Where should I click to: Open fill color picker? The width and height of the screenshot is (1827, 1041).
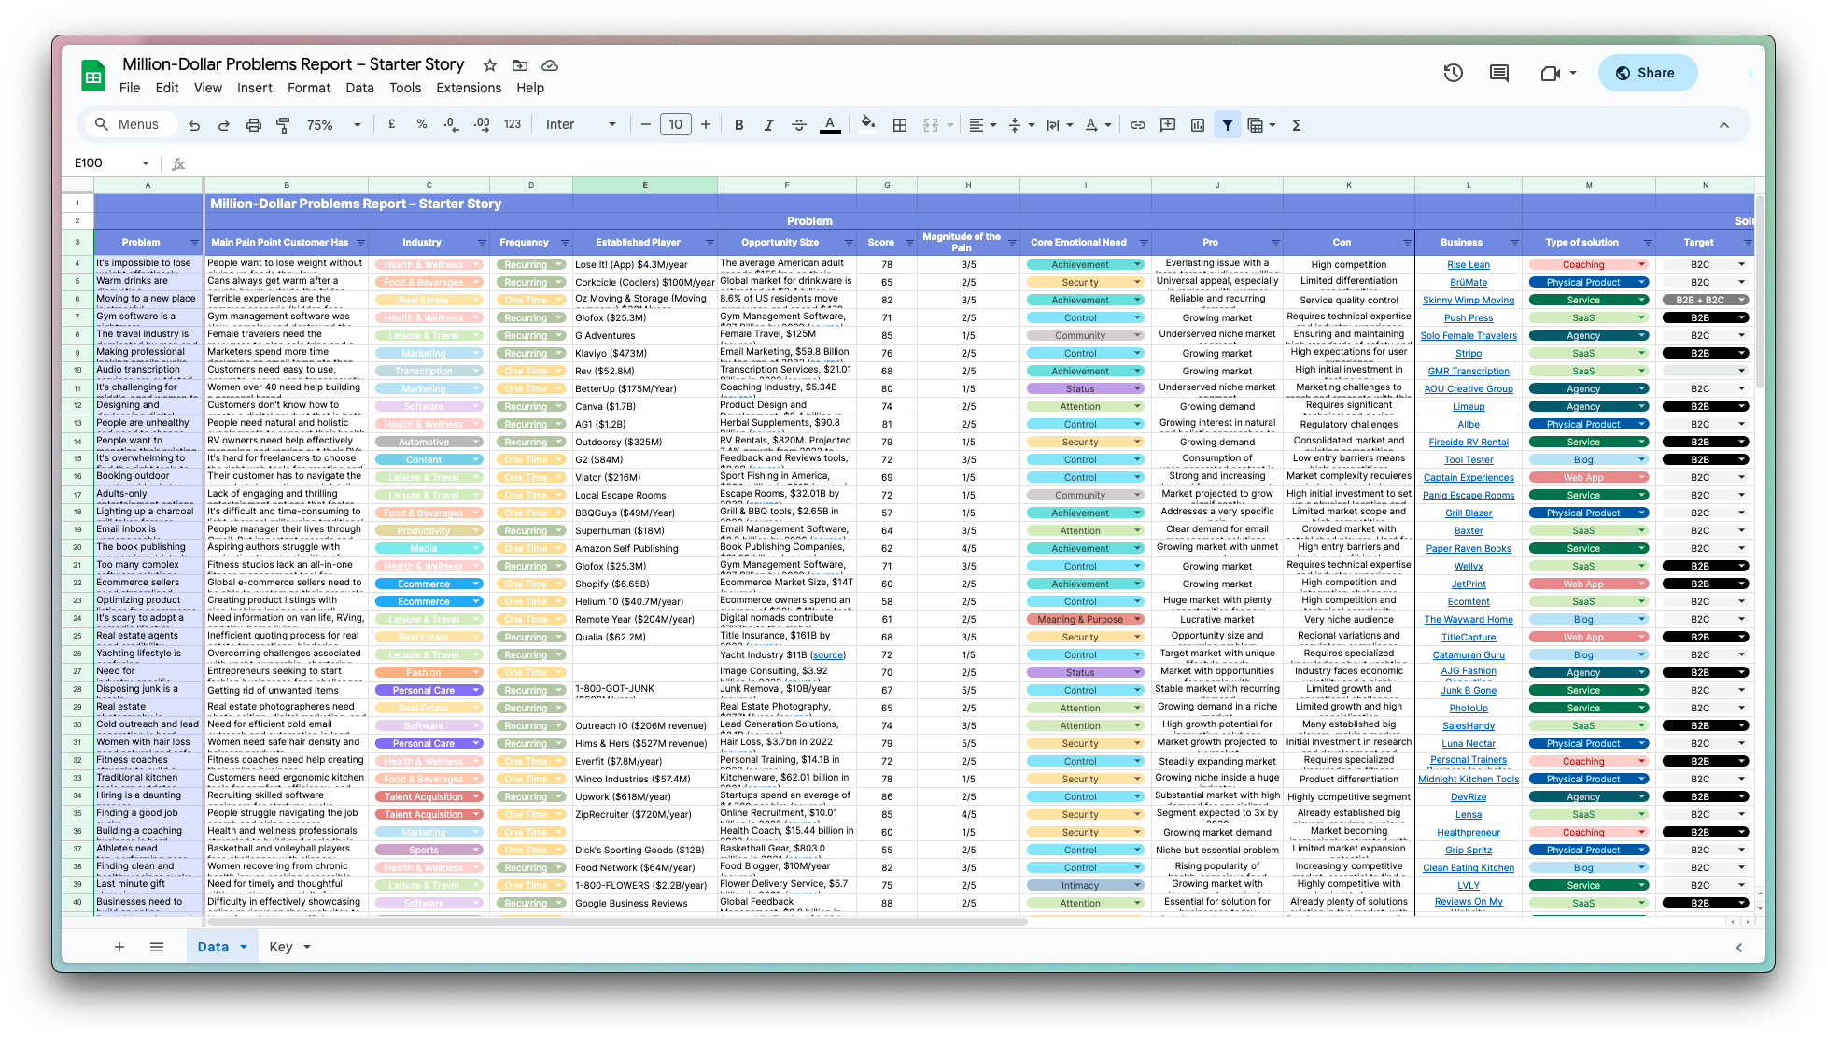click(x=868, y=124)
